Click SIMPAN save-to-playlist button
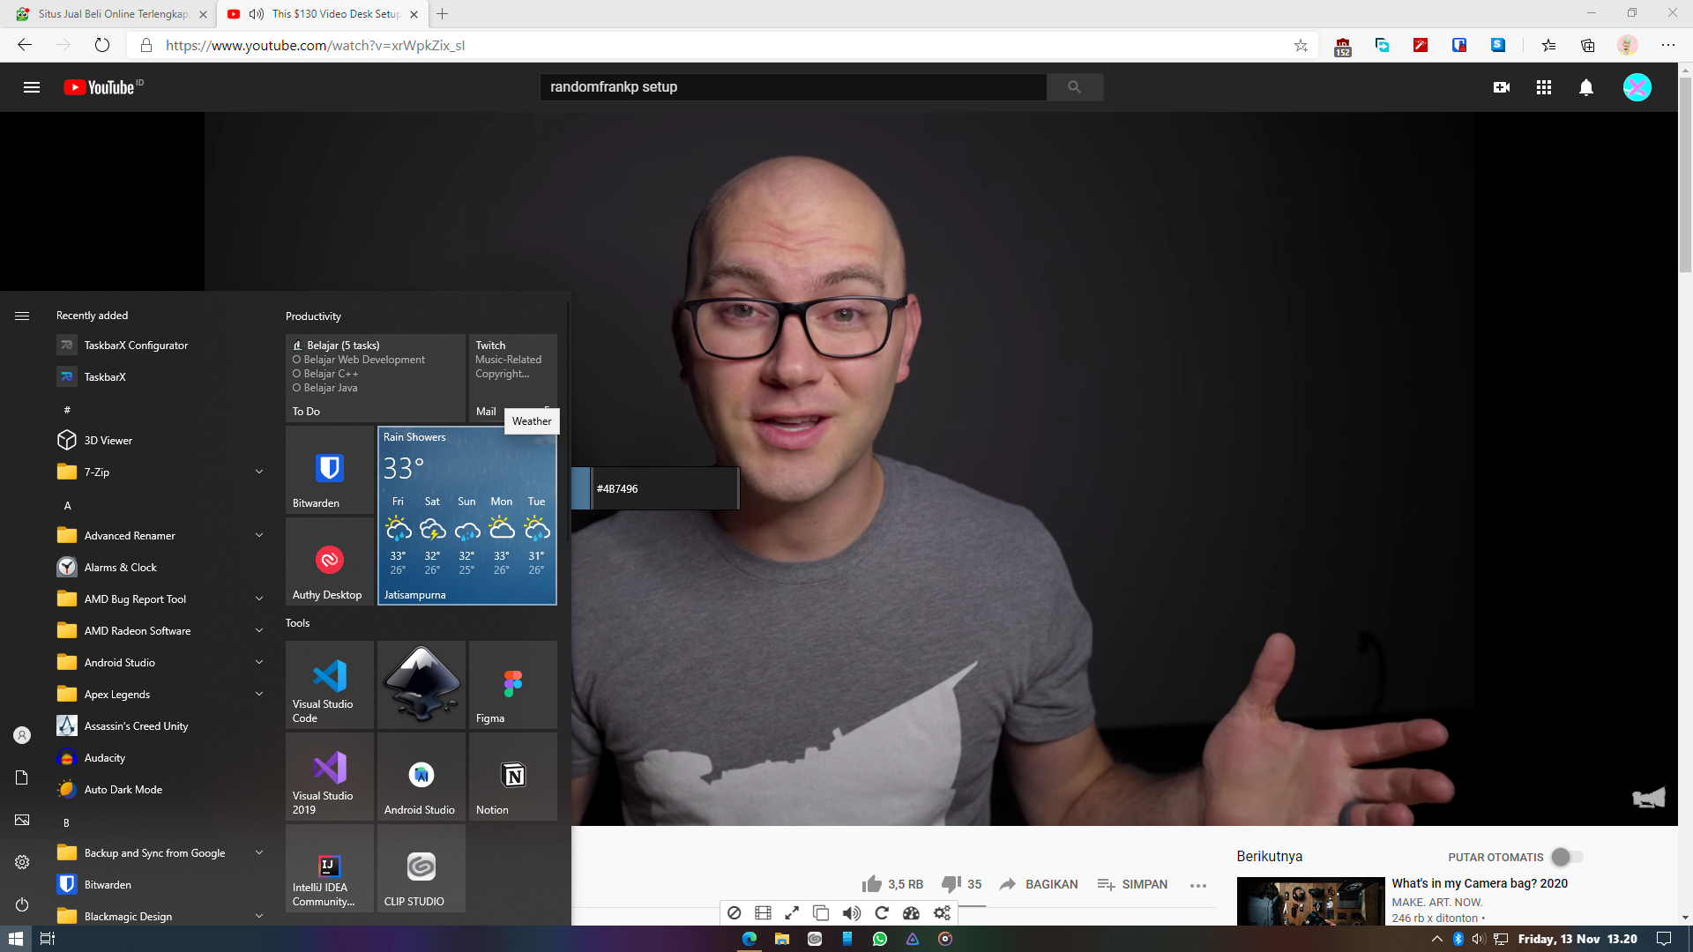The image size is (1693, 952). click(x=1132, y=884)
